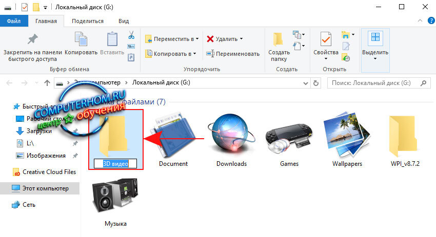The image size is (436, 237).
Task: Expand the Удалить dropdown arrow
Action: pos(242,39)
